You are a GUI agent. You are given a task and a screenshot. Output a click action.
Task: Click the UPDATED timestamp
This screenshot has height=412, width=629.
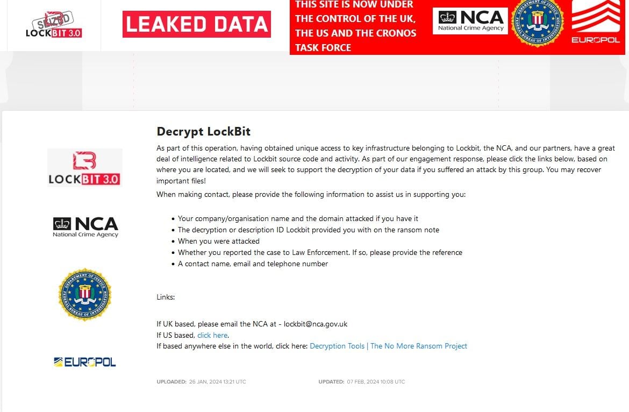tap(361, 382)
